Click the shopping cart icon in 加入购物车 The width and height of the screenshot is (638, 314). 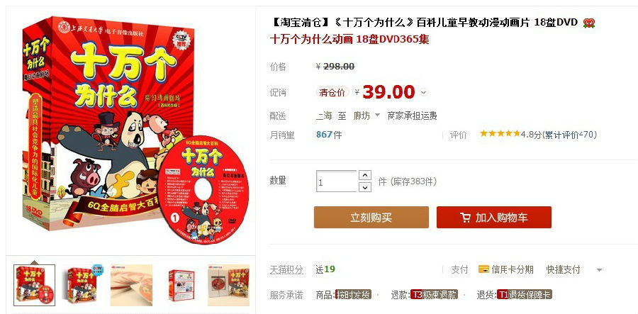point(465,218)
